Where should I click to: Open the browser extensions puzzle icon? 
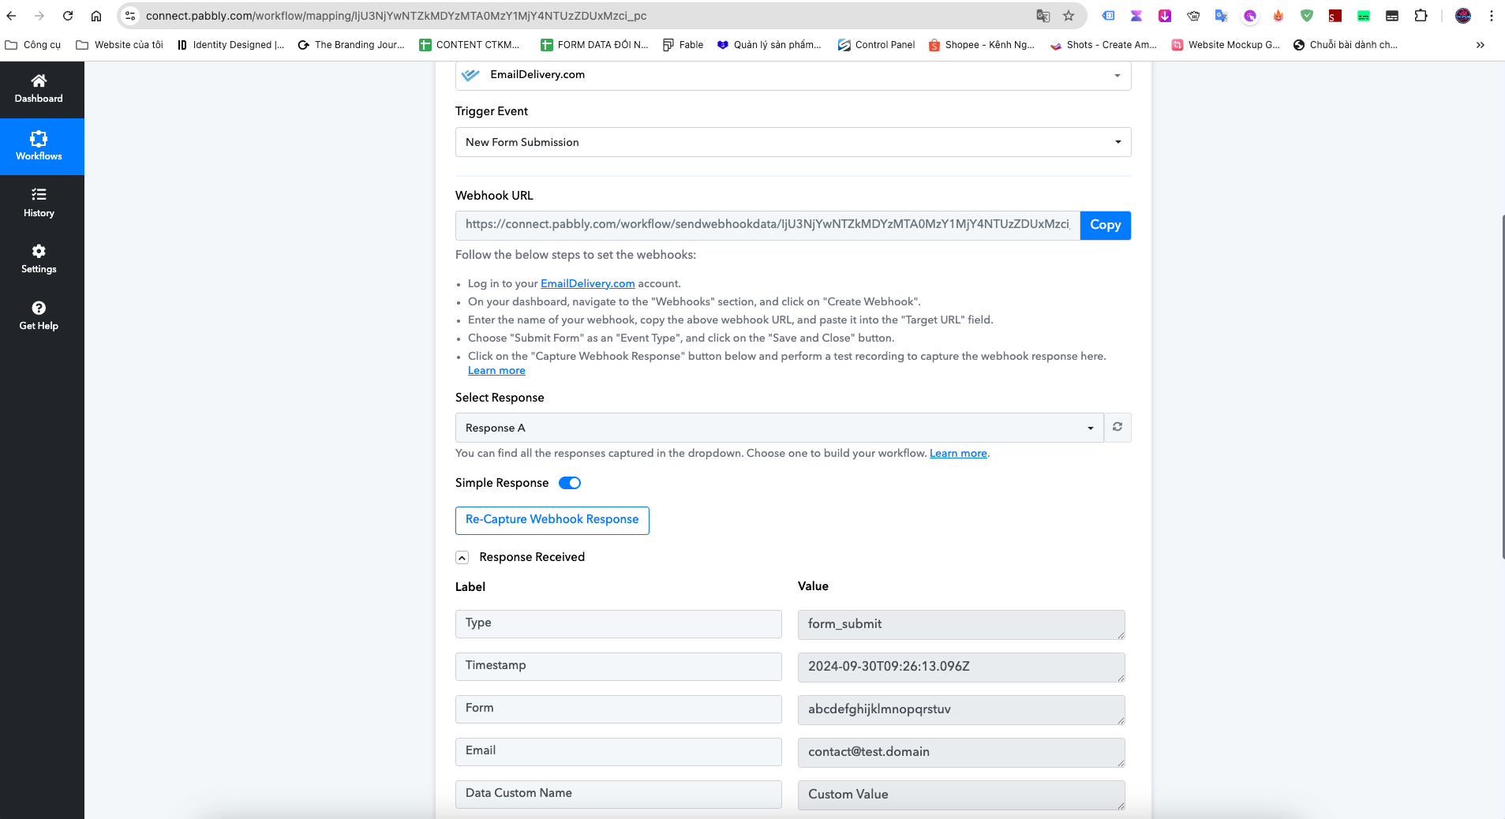(x=1421, y=16)
